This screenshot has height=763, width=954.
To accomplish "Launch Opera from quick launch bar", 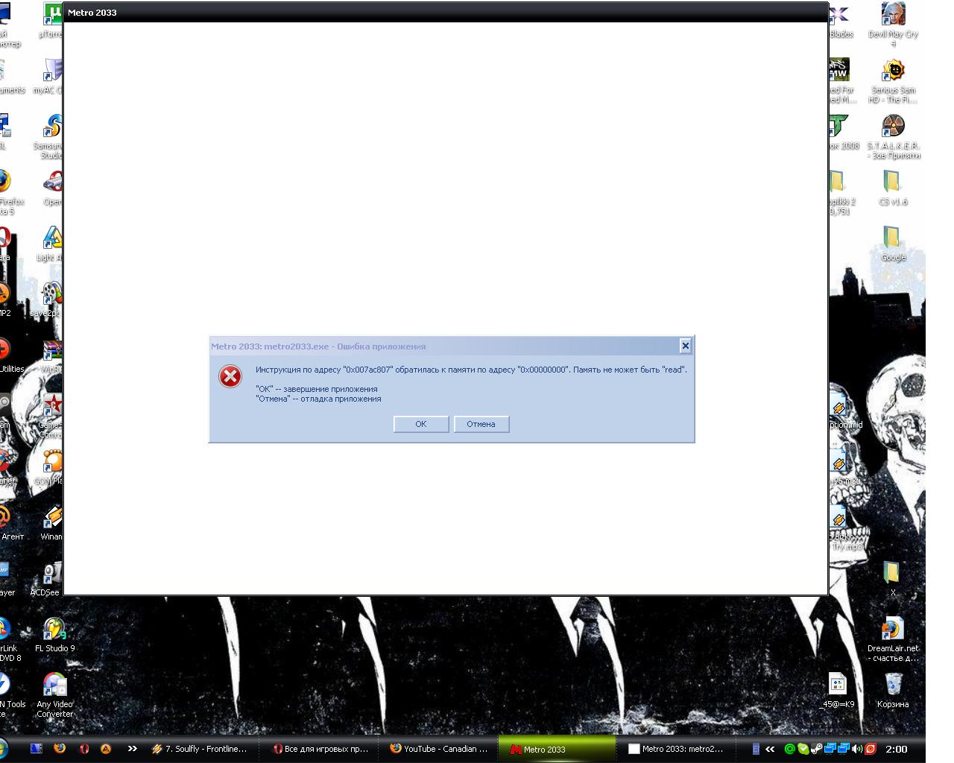I will coord(83,748).
